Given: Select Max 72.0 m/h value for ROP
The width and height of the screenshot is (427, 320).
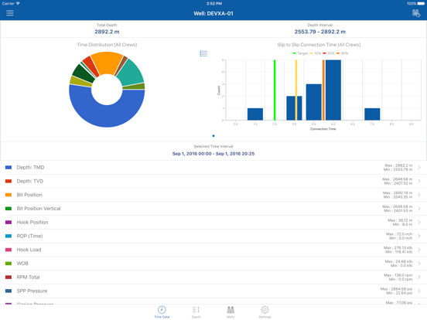Looking at the screenshot, I should (x=399, y=234).
